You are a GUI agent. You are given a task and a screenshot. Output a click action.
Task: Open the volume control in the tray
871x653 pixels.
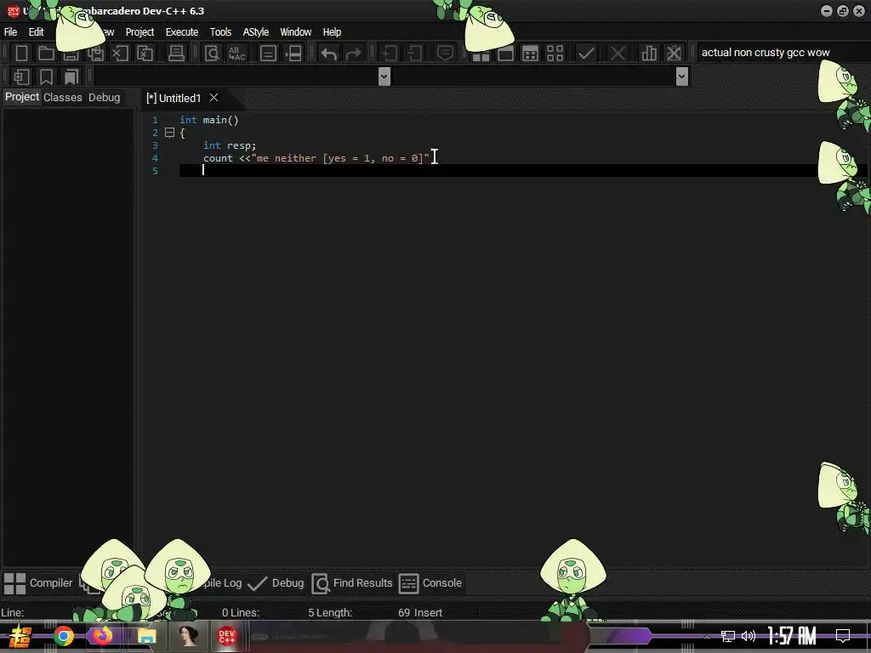coord(749,636)
